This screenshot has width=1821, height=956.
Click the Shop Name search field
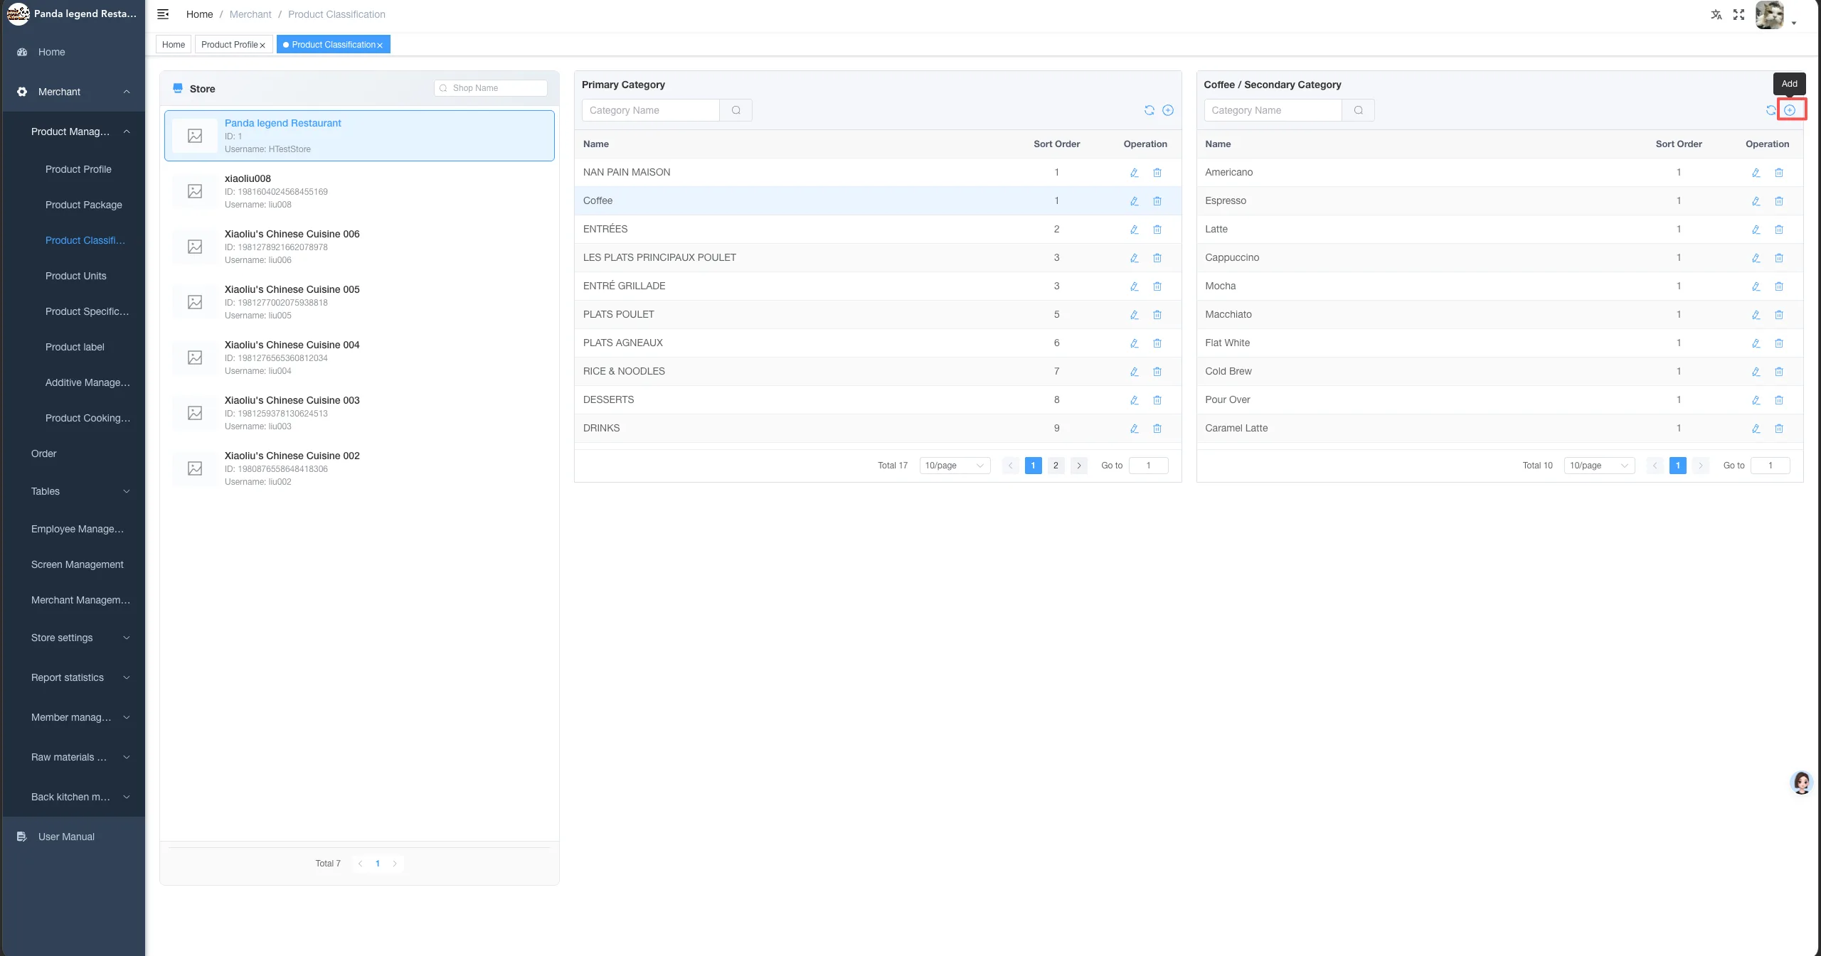[x=491, y=88]
